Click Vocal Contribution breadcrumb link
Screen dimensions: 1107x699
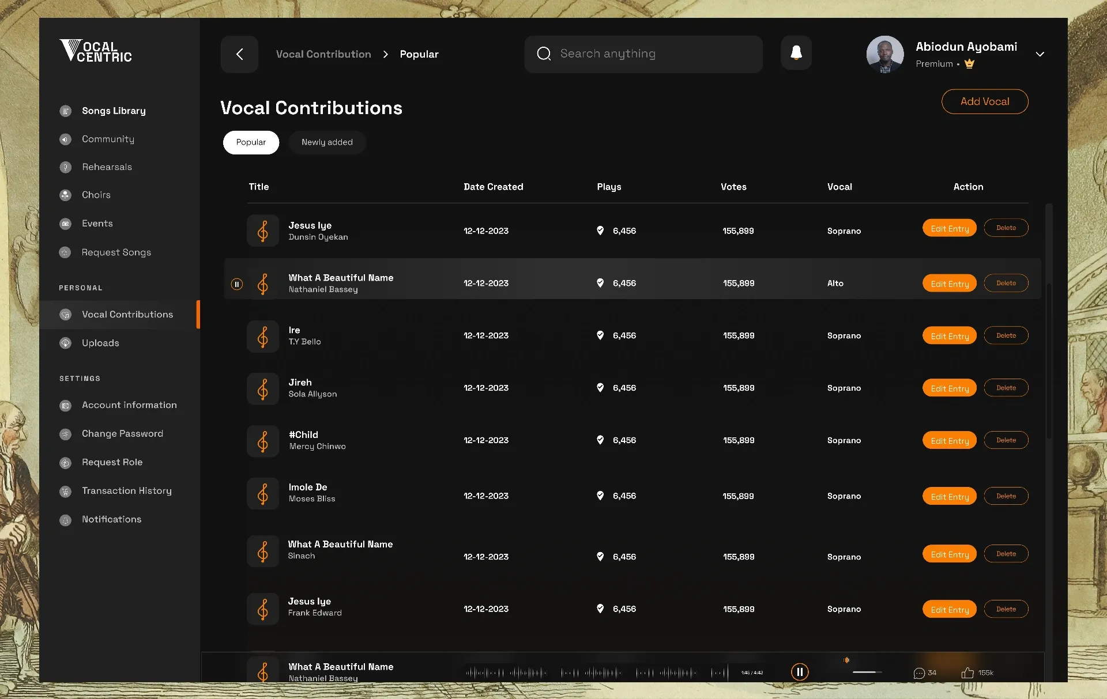pos(323,54)
